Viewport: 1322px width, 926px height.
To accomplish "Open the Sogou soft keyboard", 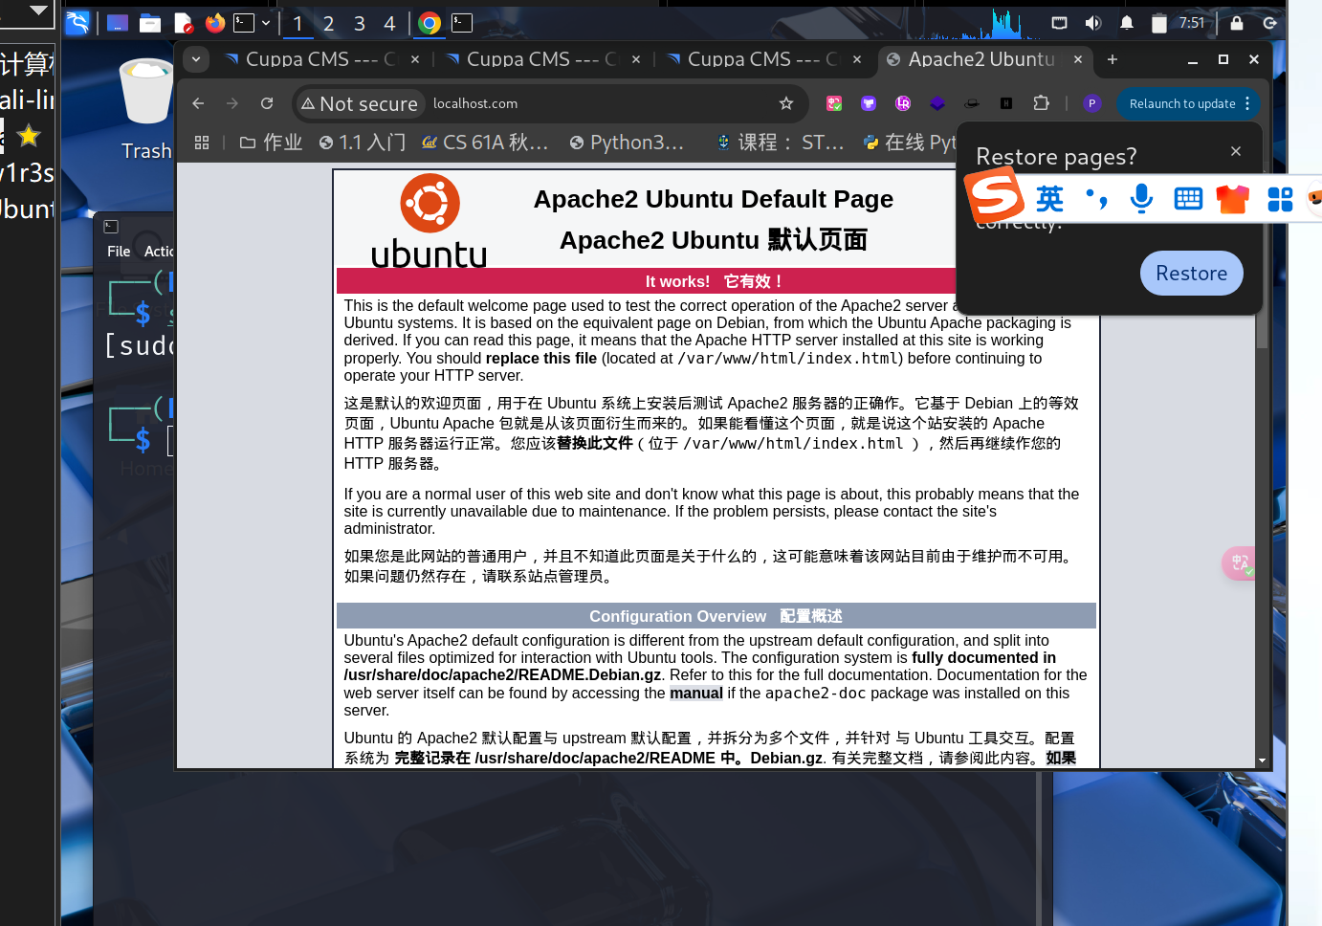I will [1188, 198].
